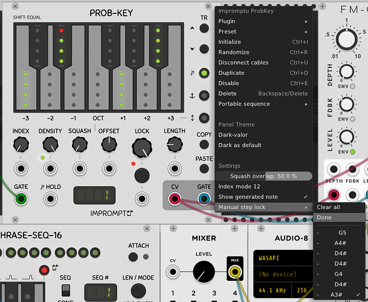Click the Mixer LEVEL knob
The image size is (368, 302).
tap(204, 272)
